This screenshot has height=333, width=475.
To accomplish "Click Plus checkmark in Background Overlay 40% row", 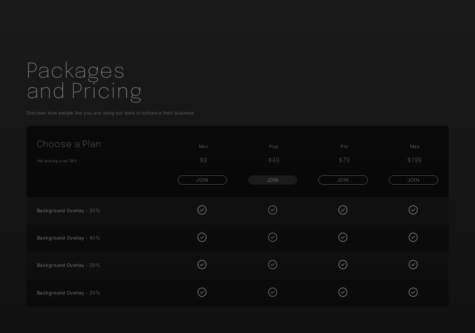I will (x=272, y=237).
